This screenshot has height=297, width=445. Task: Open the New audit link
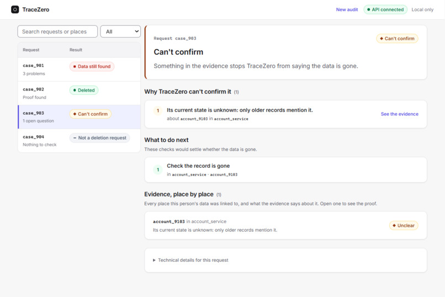click(x=347, y=9)
